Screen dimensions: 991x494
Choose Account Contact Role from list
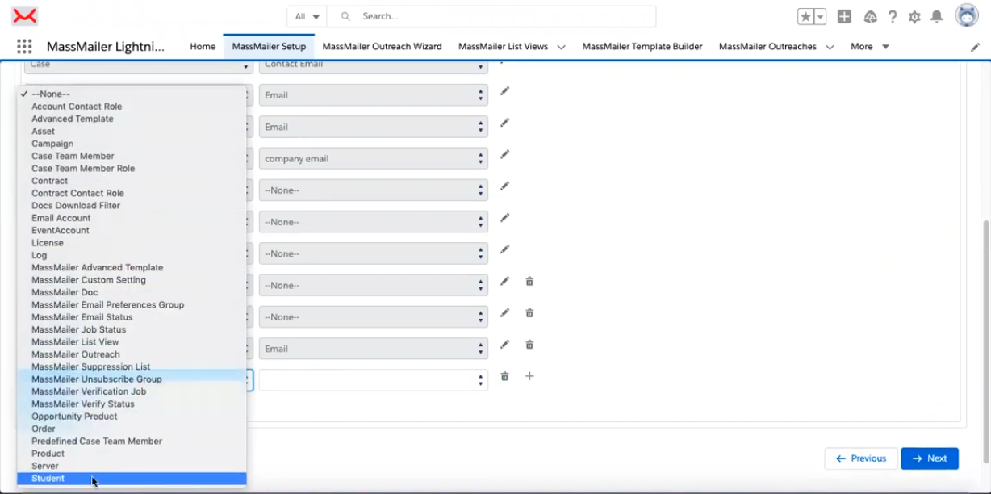[132, 107]
